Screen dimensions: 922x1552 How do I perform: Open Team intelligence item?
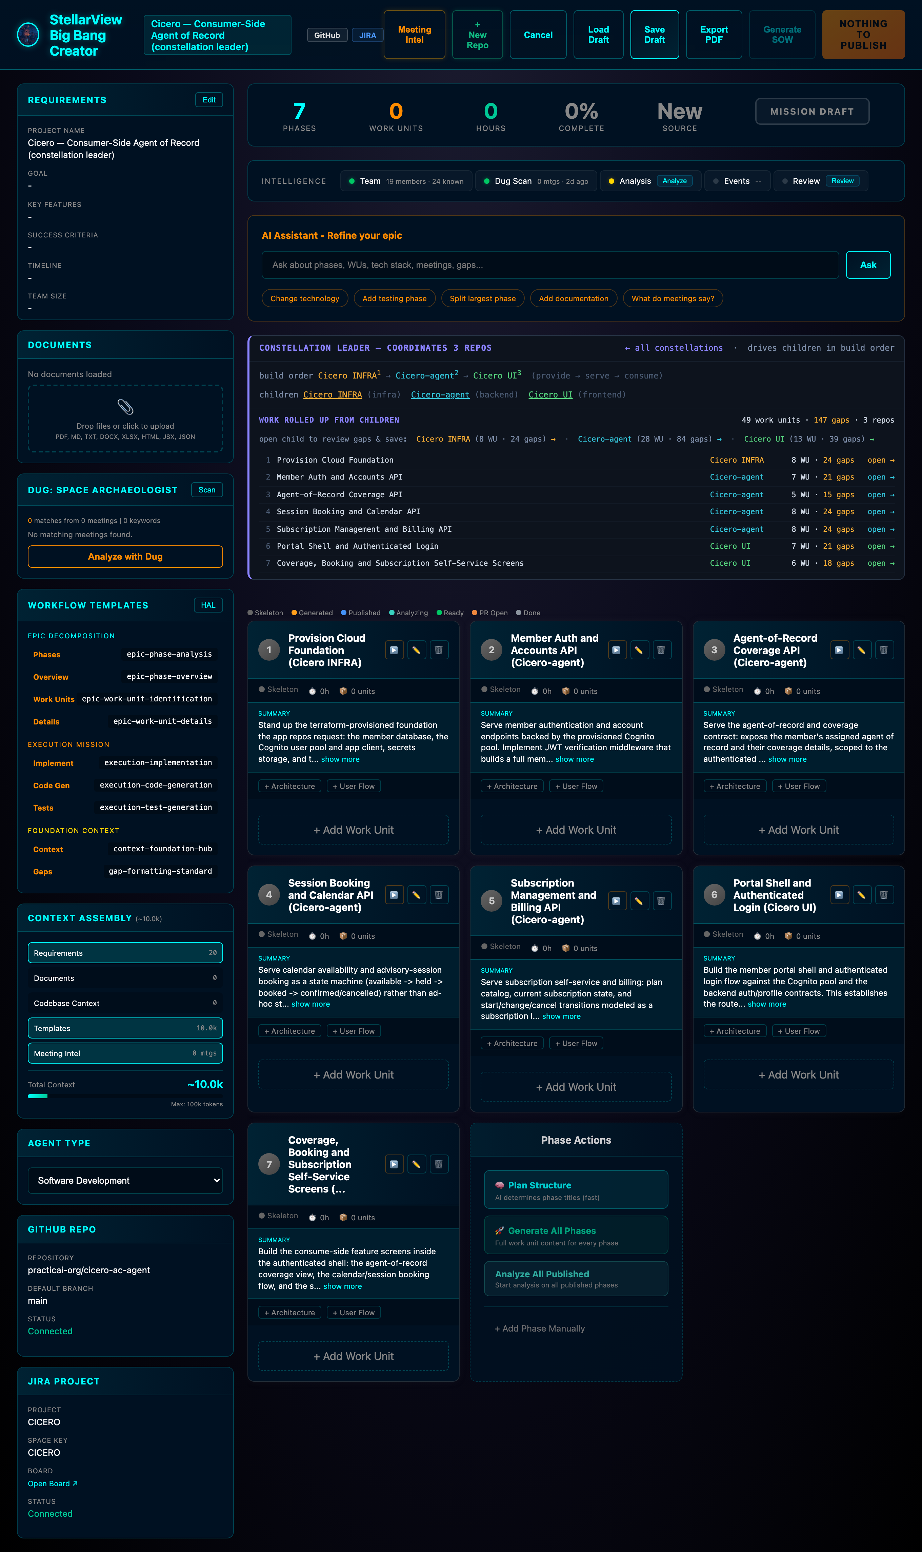(406, 181)
